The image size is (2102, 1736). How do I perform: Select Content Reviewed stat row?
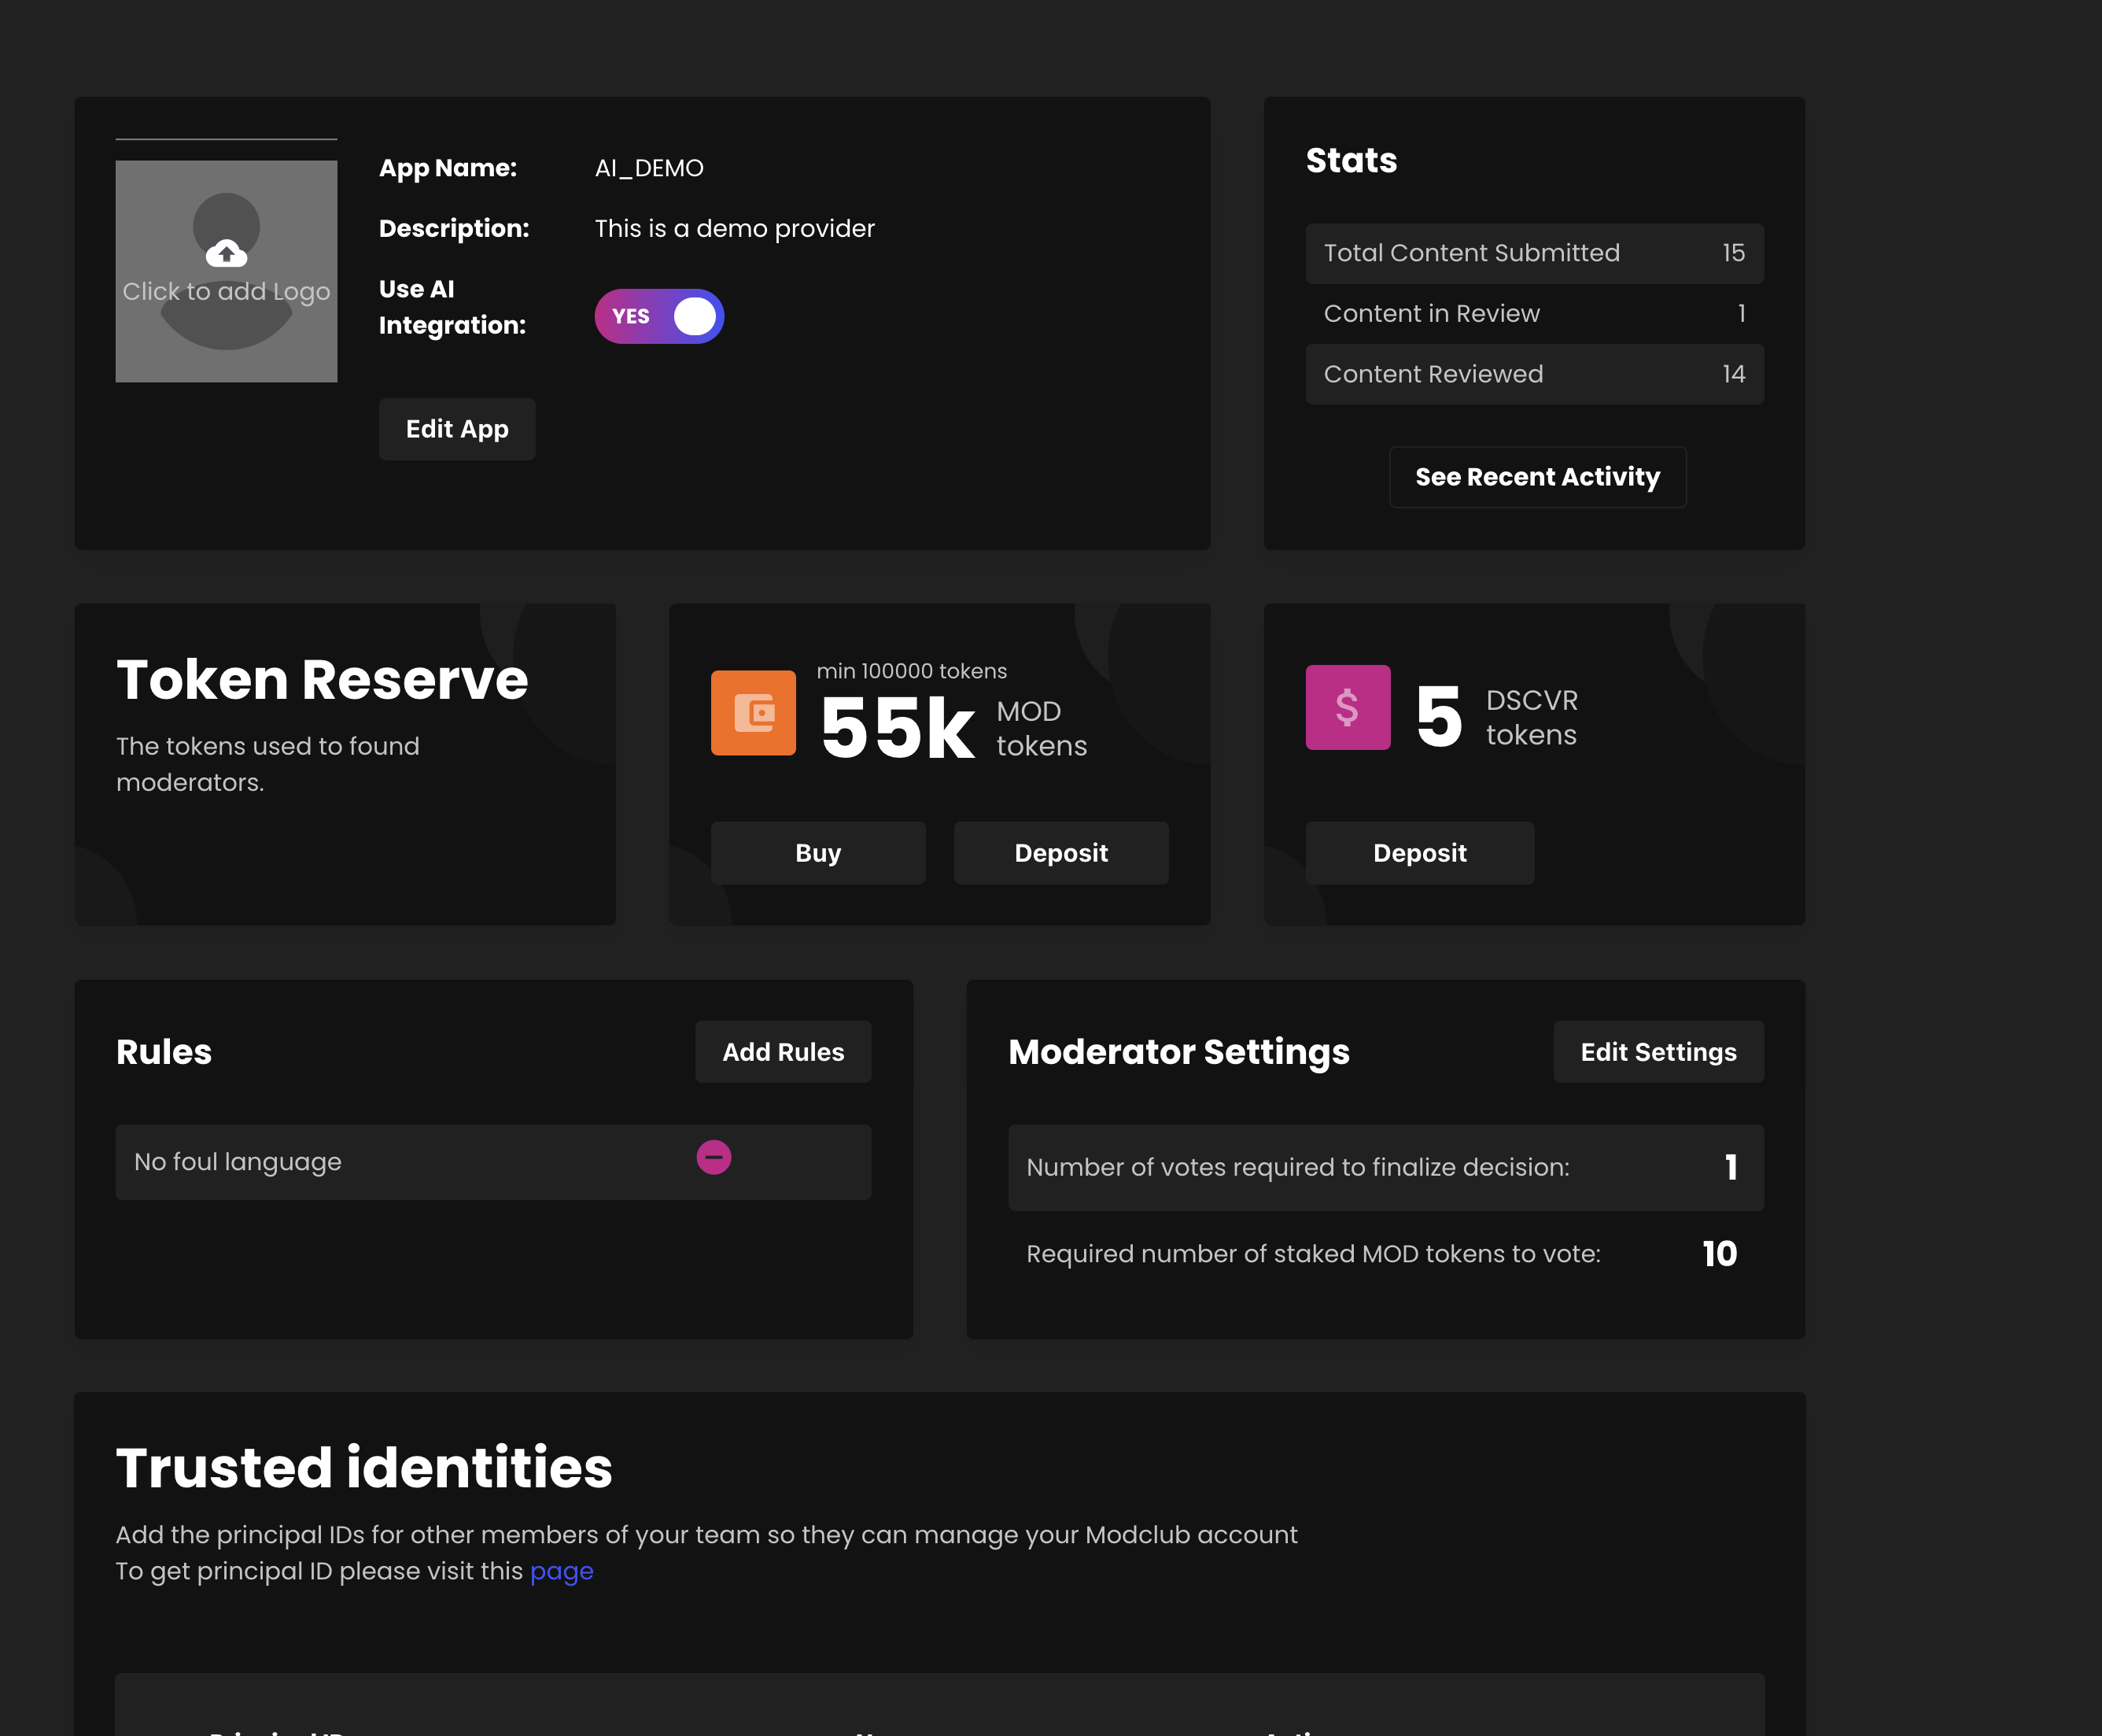pos(1533,374)
